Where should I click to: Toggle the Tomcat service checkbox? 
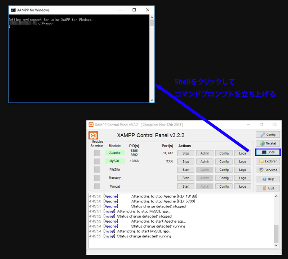tap(97, 186)
